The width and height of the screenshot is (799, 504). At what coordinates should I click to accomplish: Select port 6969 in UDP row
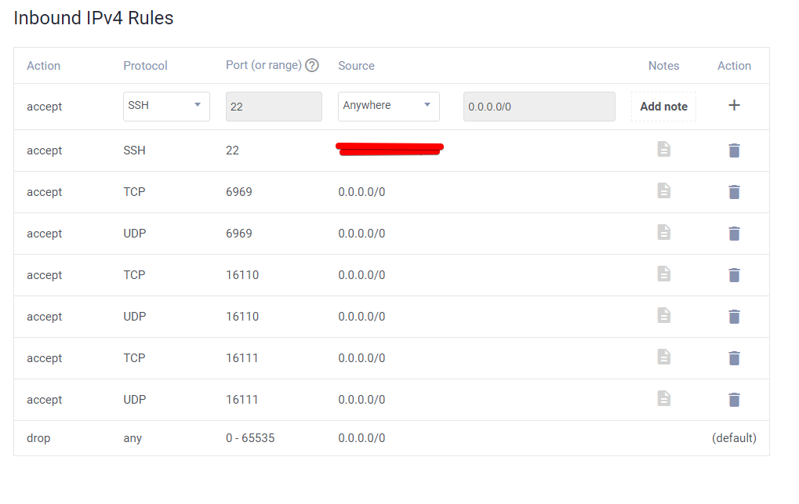239,234
